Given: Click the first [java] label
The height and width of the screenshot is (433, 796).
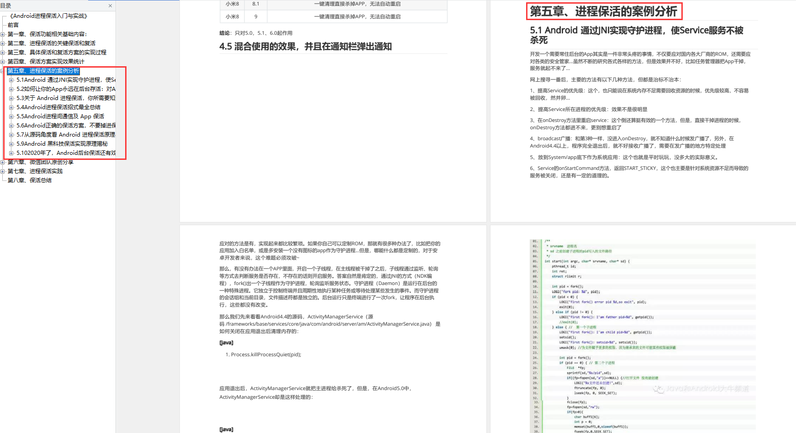Looking at the screenshot, I should pos(226,343).
